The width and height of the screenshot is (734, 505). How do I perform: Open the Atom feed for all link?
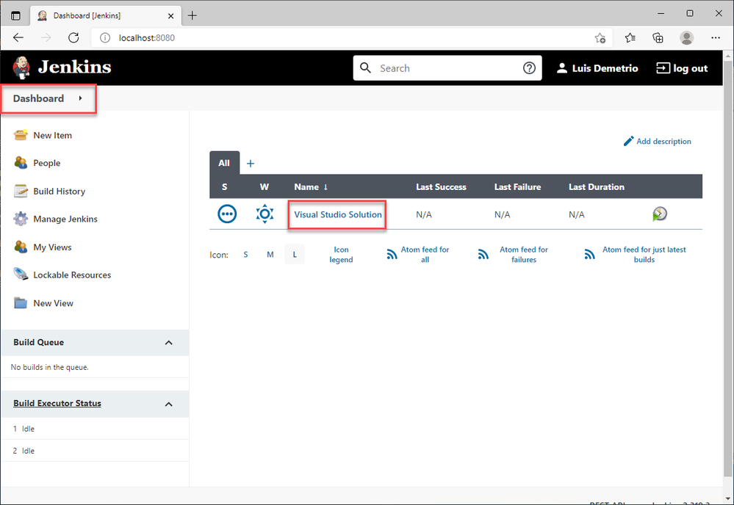tap(425, 255)
